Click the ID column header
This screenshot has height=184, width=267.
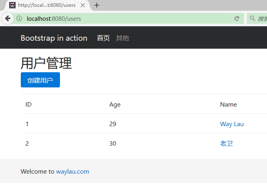[28, 105]
